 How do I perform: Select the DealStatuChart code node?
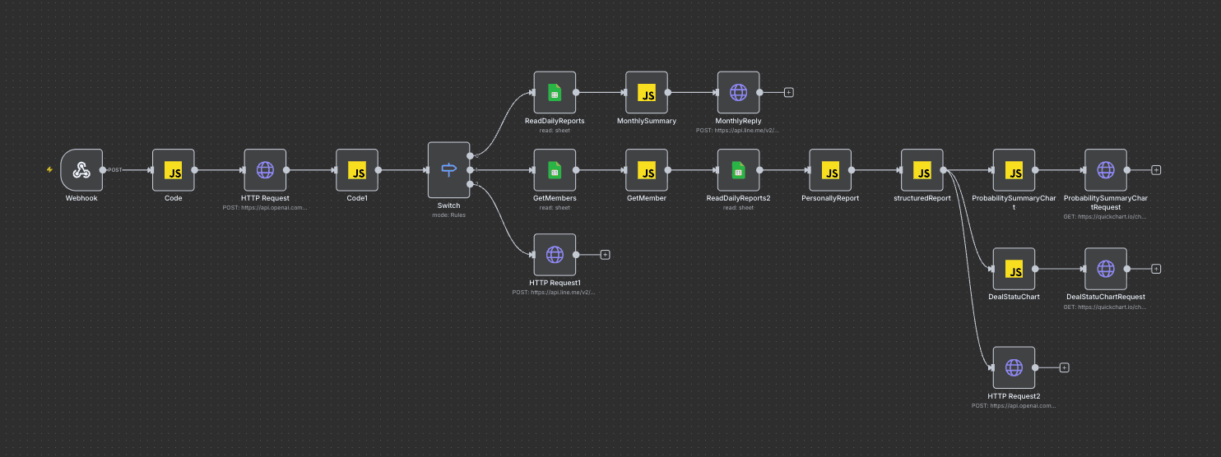(1014, 269)
